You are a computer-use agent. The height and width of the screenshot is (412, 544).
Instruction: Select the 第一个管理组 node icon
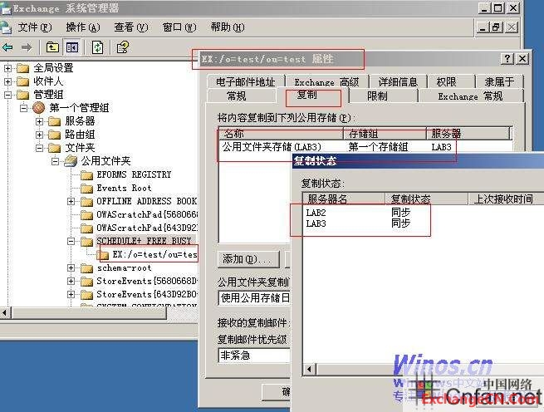tap(39, 108)
